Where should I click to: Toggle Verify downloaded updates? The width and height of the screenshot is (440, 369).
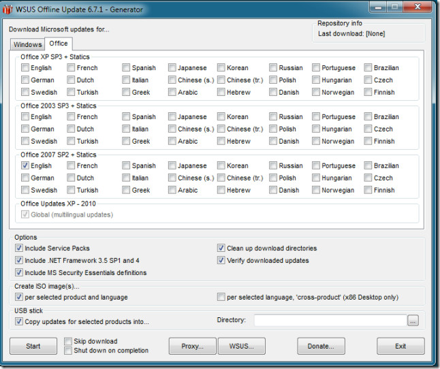(x=221, y=260)
